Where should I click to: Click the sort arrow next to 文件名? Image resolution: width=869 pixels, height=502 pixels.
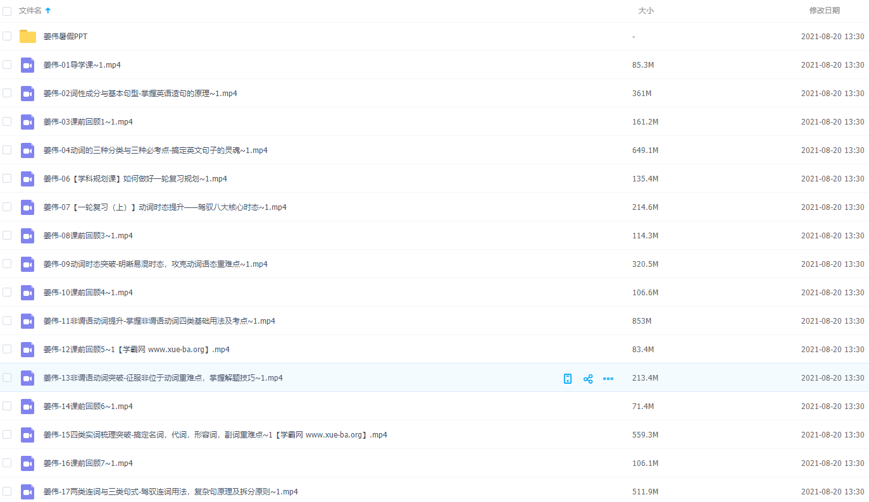tap(48, 11)
